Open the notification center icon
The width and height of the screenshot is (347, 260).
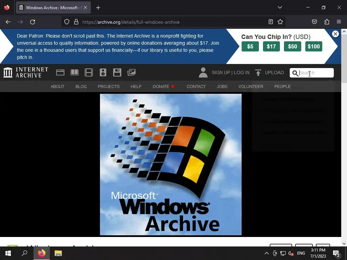[x=336, y=254]
